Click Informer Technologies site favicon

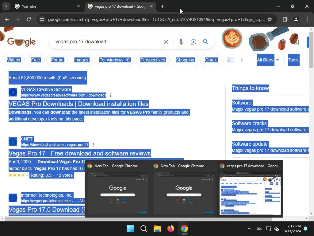pyautogui.click(x=13, y=198)
